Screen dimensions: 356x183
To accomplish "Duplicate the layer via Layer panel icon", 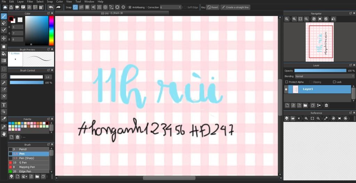I will pyautogui.click(x=313, y=105).
